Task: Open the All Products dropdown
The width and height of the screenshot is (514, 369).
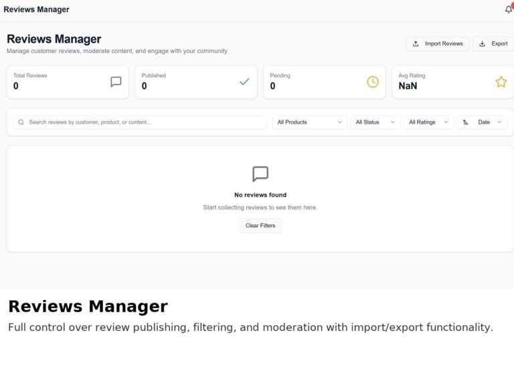Action: pos(309,122)
